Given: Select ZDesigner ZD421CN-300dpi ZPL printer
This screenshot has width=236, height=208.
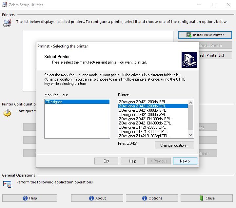Looking at the screenshot, I should (153, 123).
